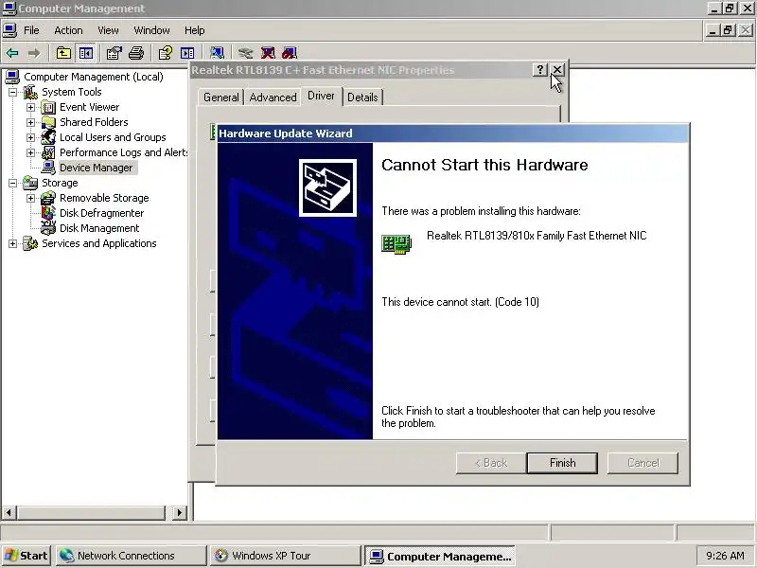The height and width of the screenshot is (568, 757).
Task: Click the tree pane horizontal scrollbar track
Action: tap(92, 512)
